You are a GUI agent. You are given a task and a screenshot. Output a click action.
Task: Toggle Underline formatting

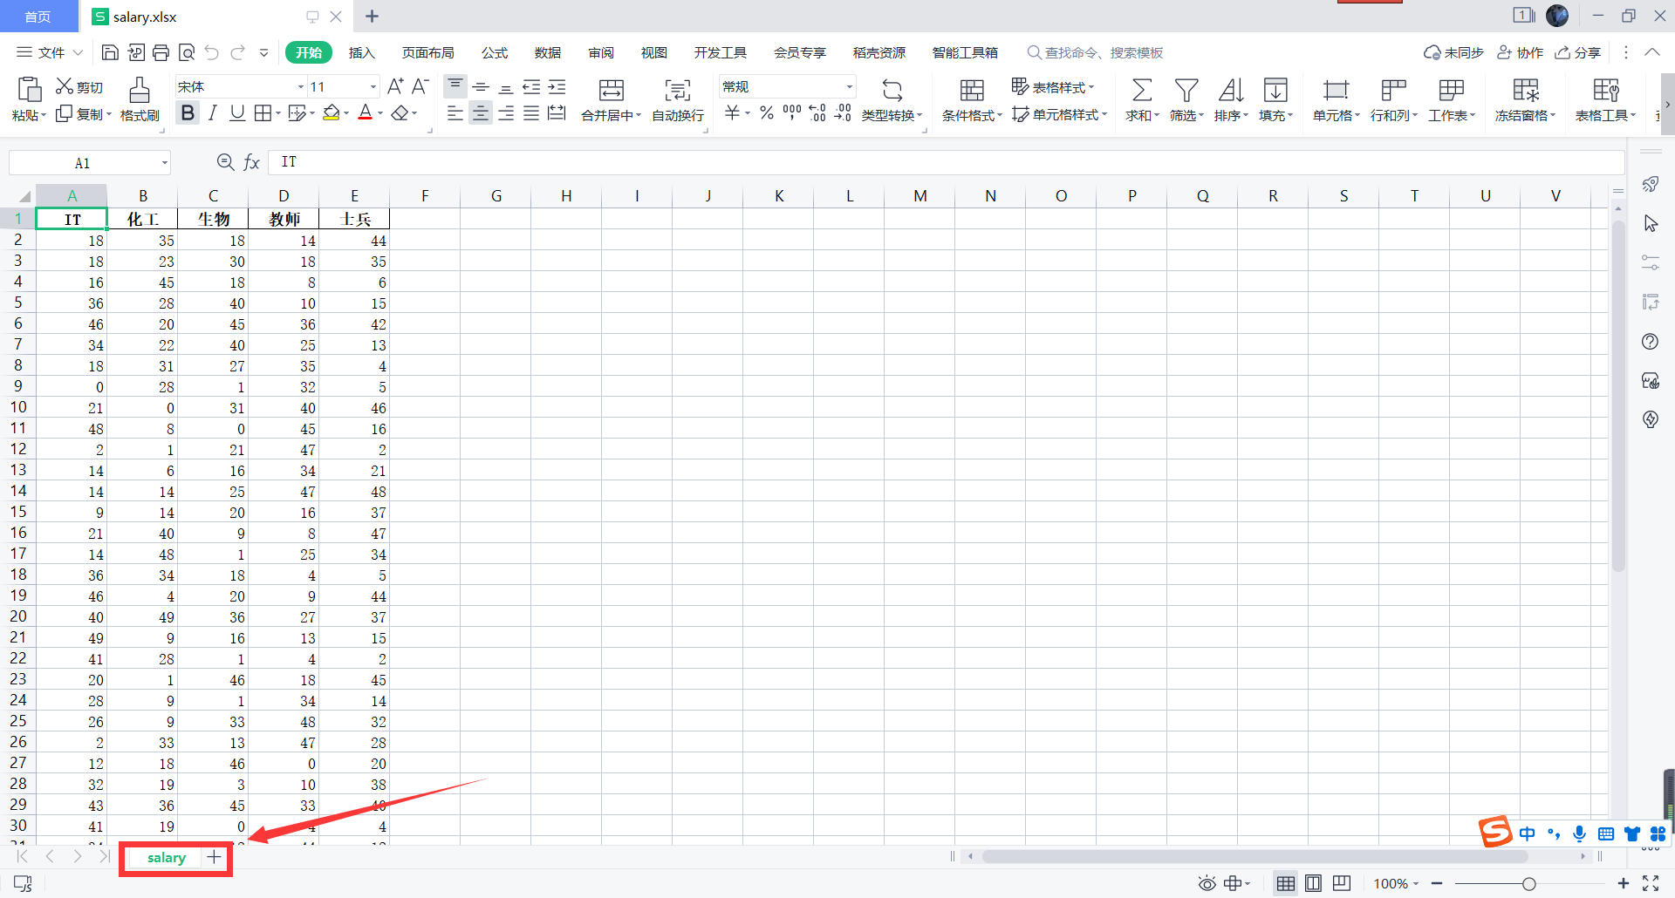[x=237, y=112]
